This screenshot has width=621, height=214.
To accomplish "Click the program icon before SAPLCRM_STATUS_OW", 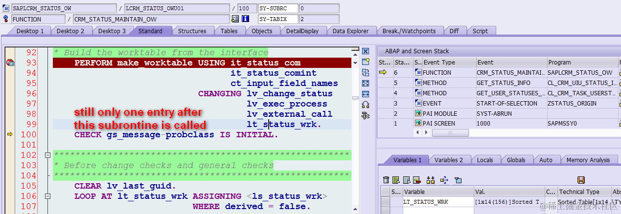I will [6, 8].
